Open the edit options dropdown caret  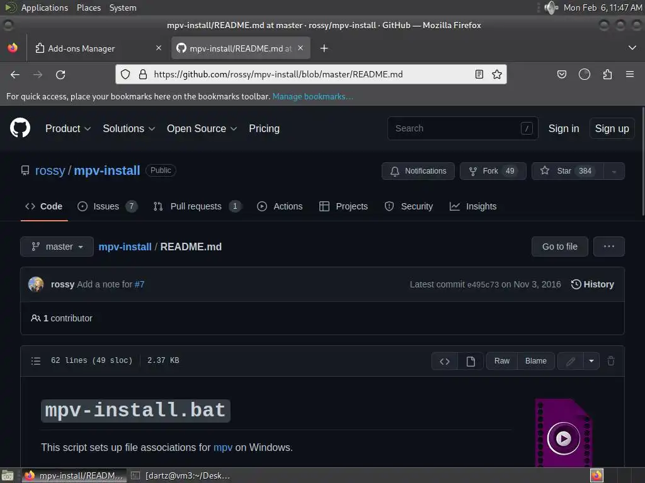click(591, 362)
